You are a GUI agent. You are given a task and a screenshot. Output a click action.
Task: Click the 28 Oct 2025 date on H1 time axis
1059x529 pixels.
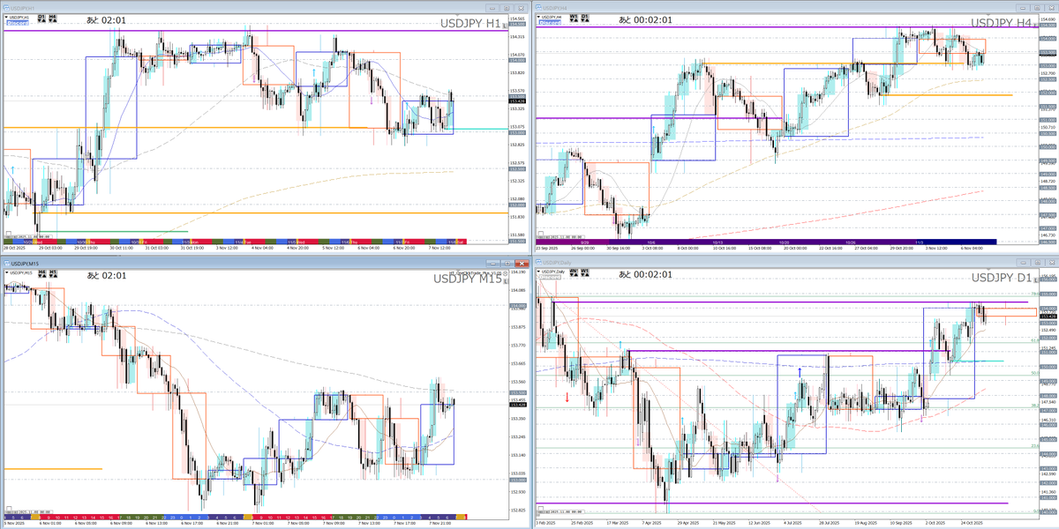click(x=14, y=248)
